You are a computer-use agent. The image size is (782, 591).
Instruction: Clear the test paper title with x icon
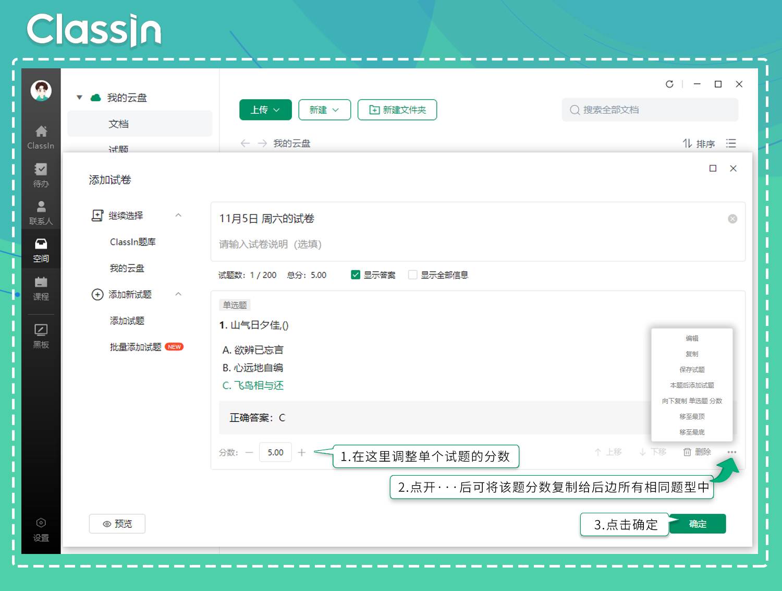tap(732, 219)
